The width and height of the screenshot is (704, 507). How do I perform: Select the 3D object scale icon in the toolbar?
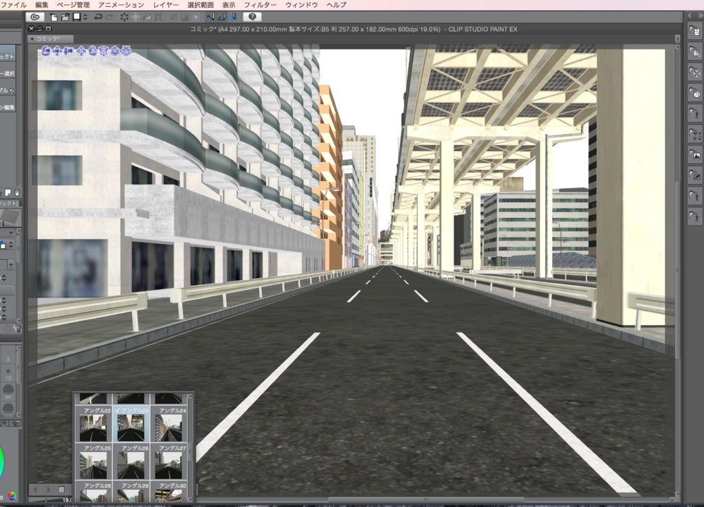click(x=125, y=51)
